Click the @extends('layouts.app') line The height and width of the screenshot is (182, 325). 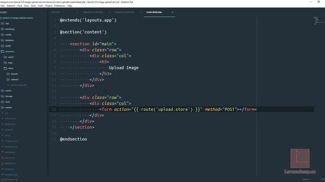[88, 20]
